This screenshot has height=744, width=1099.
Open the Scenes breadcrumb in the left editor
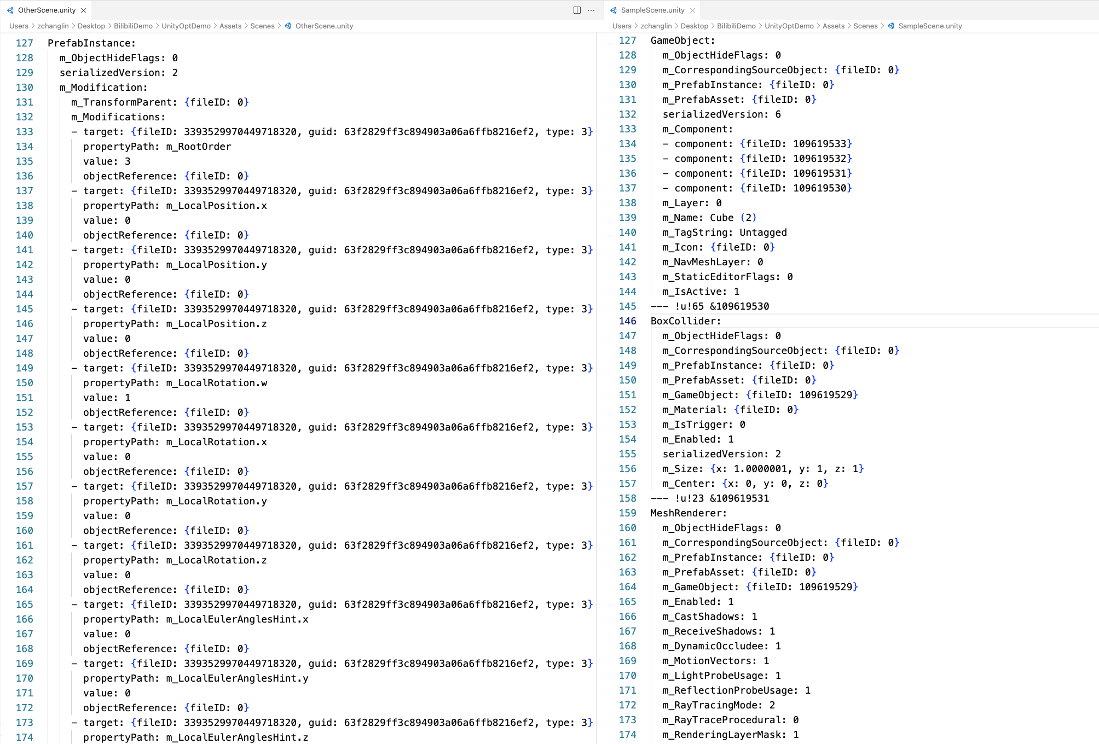tap(262, 26)
